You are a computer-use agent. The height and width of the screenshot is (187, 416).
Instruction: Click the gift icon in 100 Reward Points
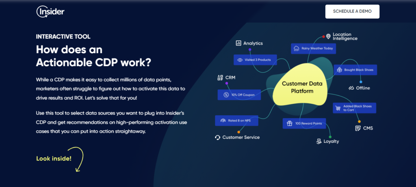coord(289,123)
